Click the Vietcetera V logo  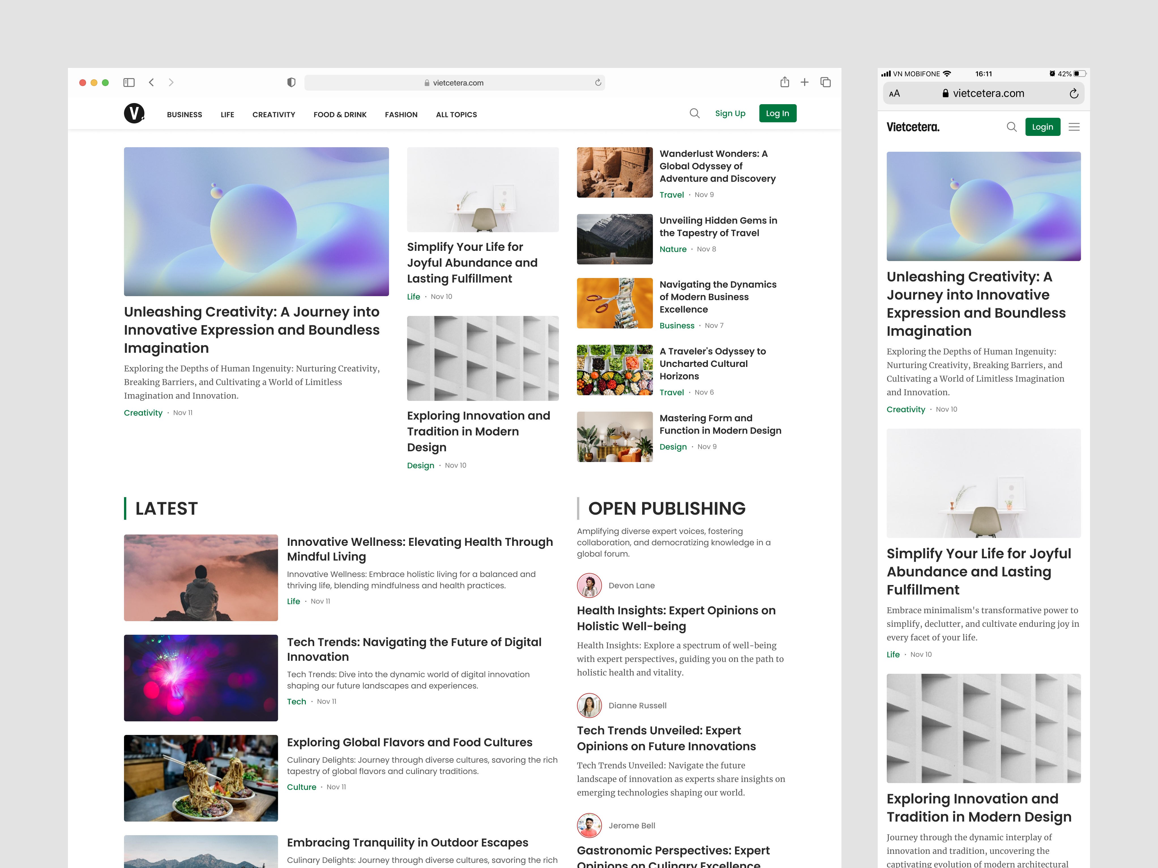pos(135,114)
